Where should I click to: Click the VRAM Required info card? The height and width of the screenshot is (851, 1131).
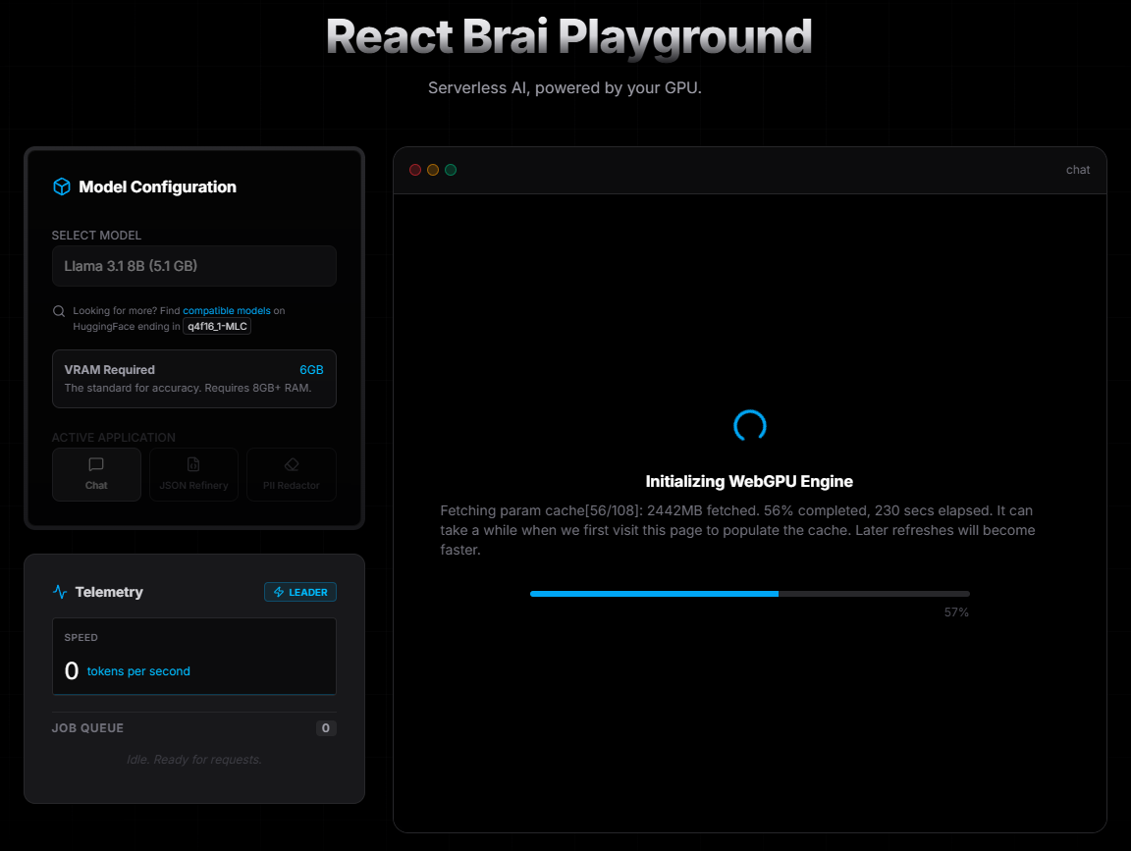point(193,379)
